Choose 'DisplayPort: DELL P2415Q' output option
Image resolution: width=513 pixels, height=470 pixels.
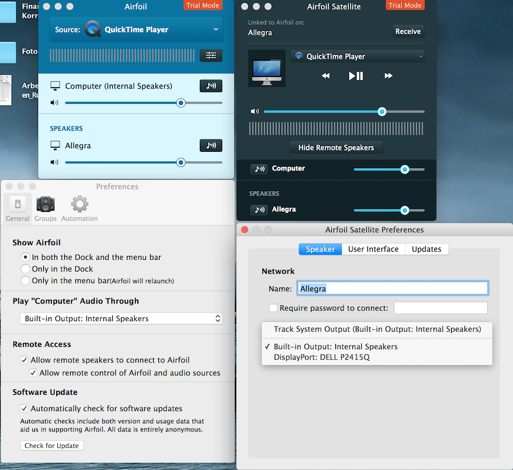377,357
